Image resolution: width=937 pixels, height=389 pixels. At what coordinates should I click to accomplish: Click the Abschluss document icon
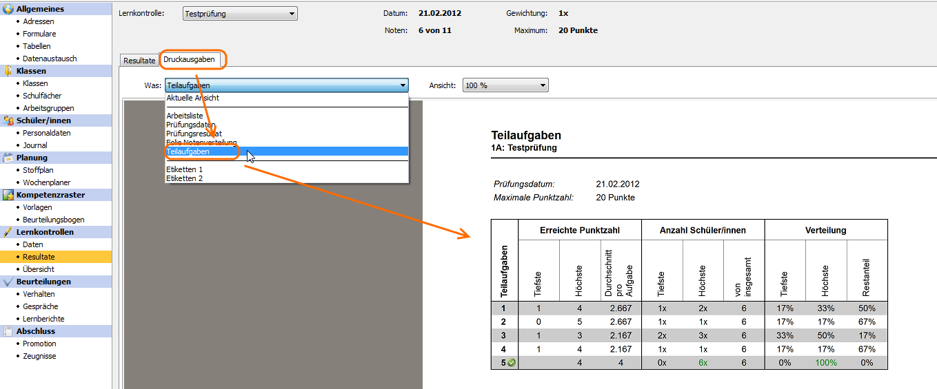[8, 331]
